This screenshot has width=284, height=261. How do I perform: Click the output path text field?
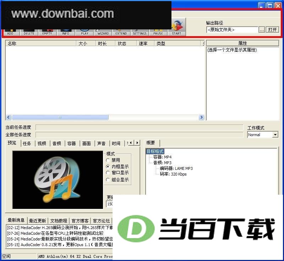point(232,30)
